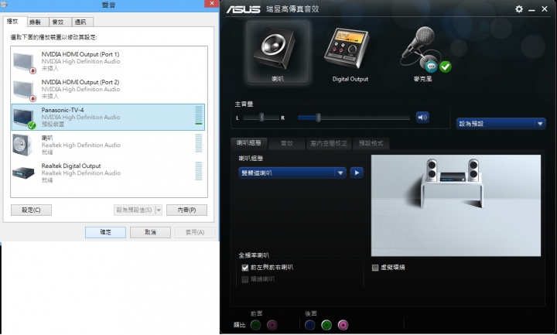Click rear blue analog jack
Viewport: 557px width, 335px height.
pos(310,325)
